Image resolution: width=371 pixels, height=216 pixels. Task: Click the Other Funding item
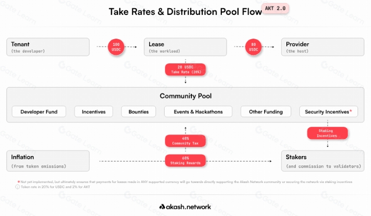tap(266, 111)
